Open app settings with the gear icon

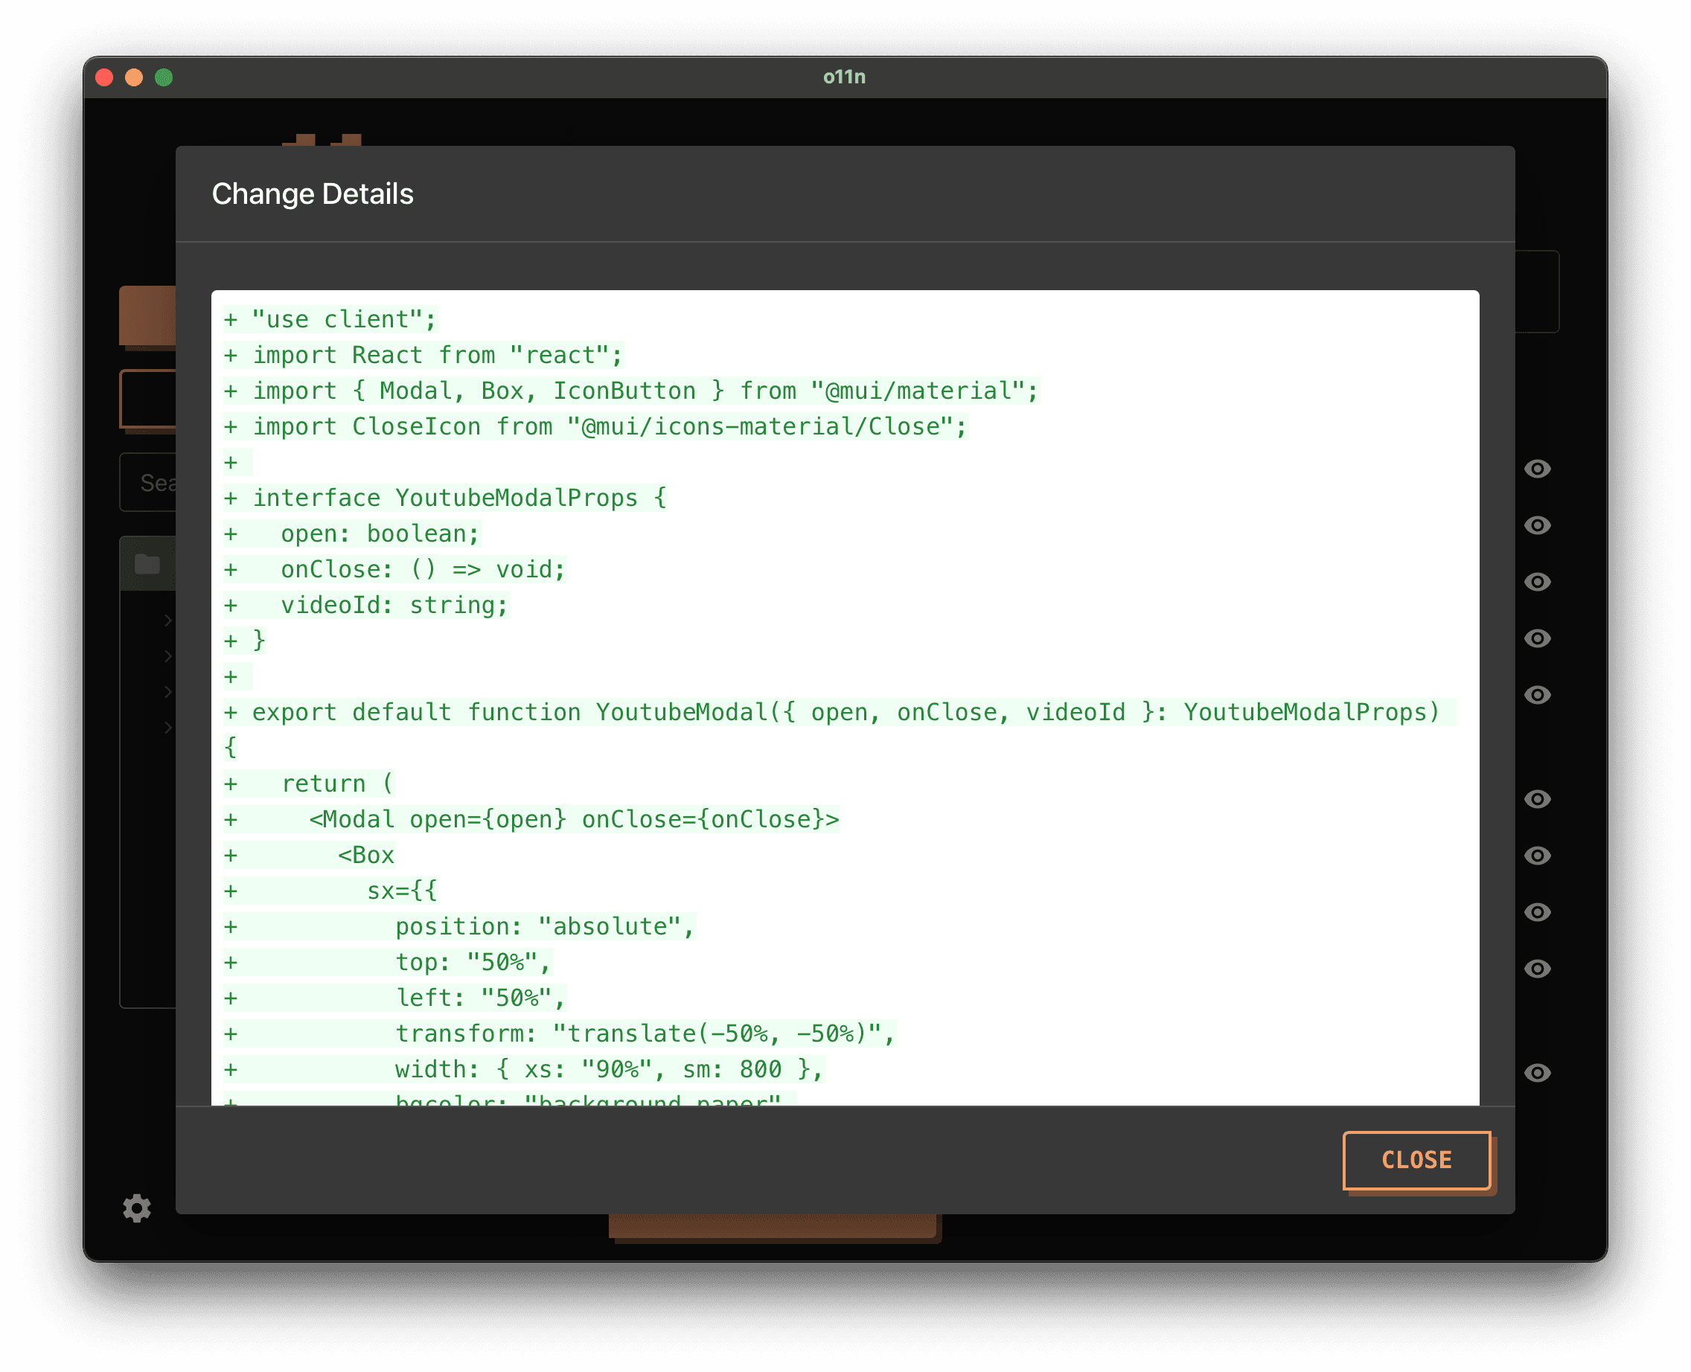(x=137, y=1208)
